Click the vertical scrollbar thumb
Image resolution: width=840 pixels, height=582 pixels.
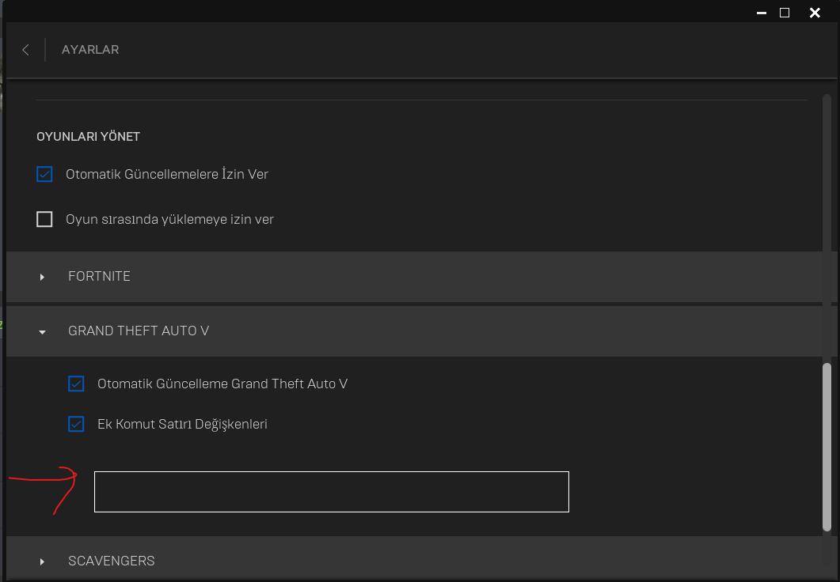(827, 447)
